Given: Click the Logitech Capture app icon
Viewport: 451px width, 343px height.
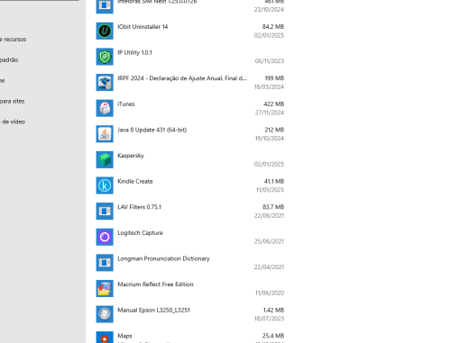Looking at the screenshot, I should tap(105, 237).
